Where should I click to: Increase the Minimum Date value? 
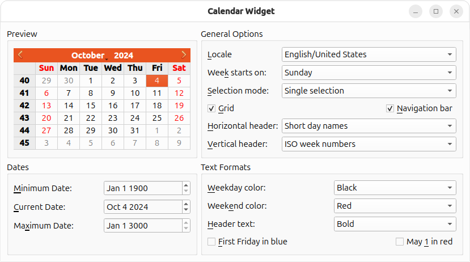point(186,185)
